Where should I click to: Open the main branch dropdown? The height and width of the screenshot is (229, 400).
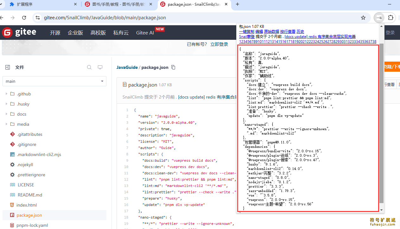54,81
